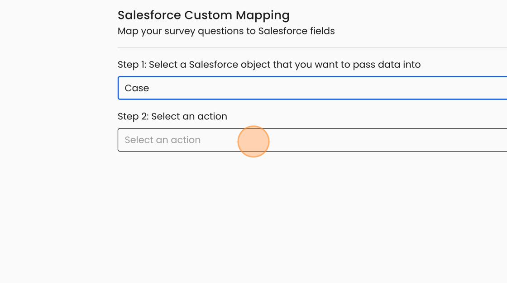
Task: Click the horizontal divider below the subtitle
Action: pyautogui.click(x=312, y=47)
